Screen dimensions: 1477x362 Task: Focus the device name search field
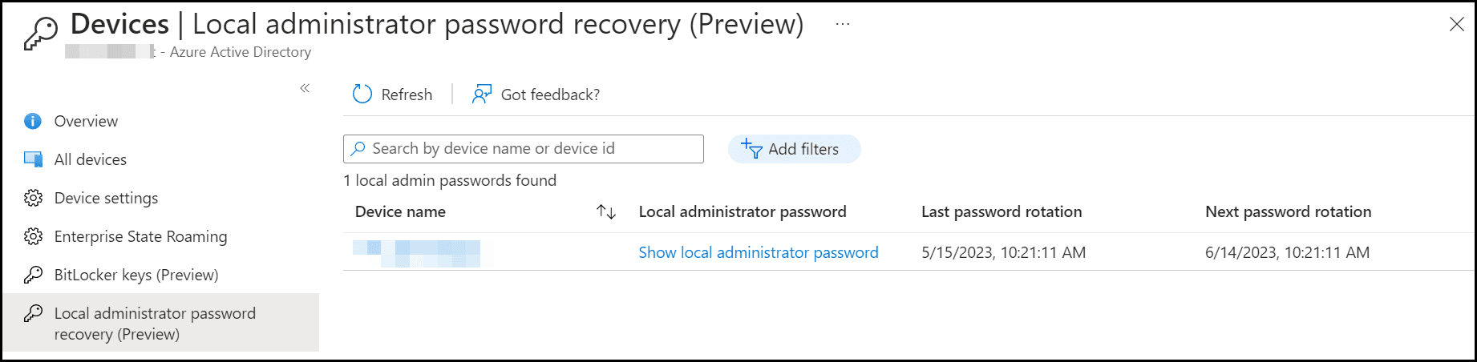[529, 149]
